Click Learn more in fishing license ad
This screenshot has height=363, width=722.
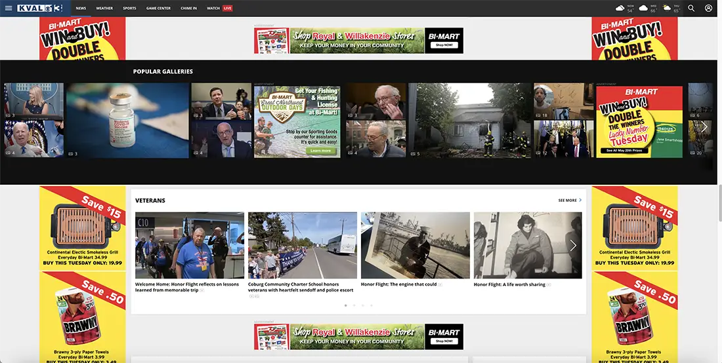(x=320, y=151)
